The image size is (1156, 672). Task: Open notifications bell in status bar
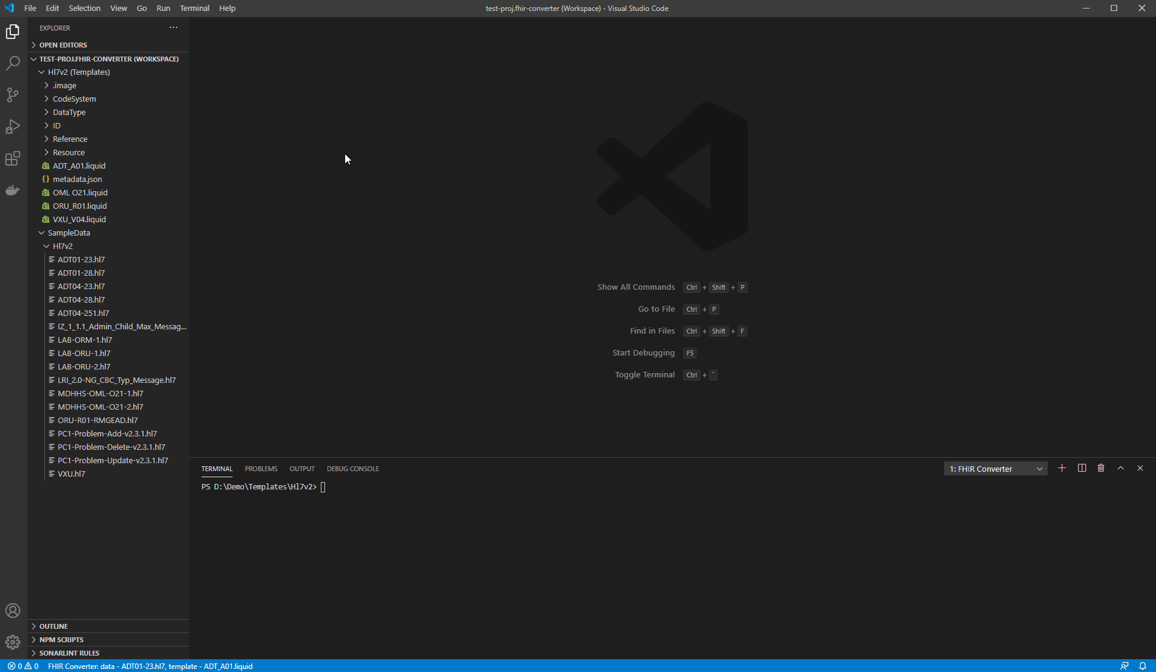[x=1143, y=666]
